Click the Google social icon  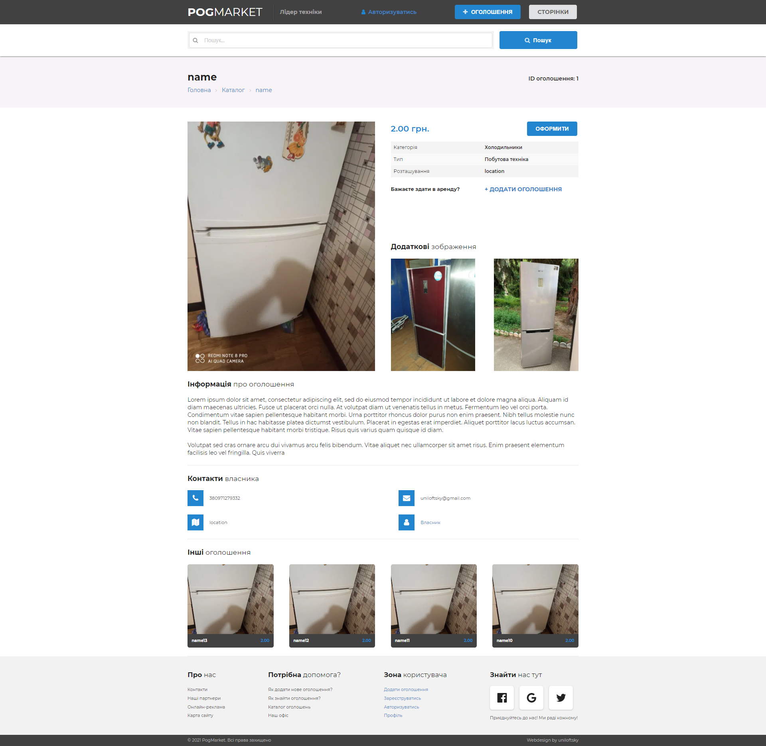click(x=531, y=698)
